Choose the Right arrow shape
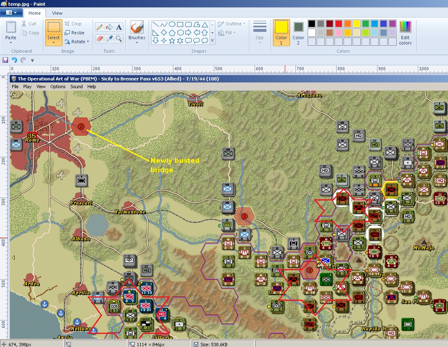 point(188,33)
